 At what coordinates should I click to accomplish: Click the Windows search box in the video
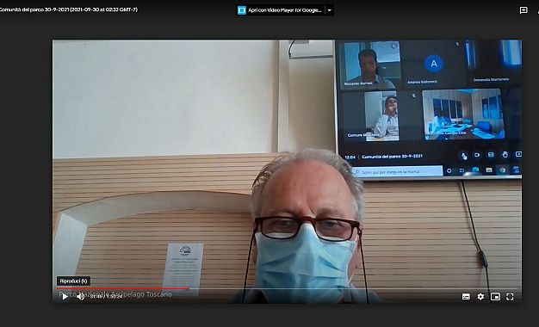tap(398, 171)
